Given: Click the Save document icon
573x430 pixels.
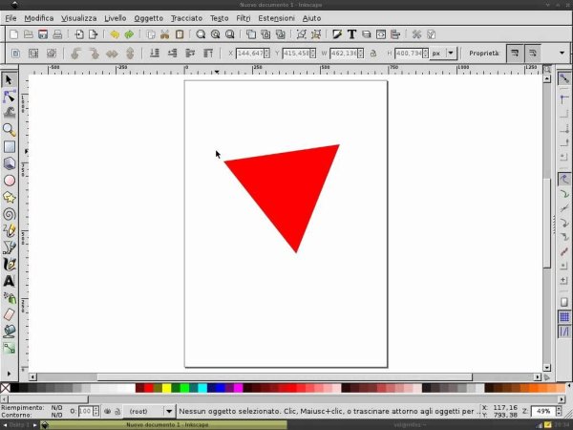Looking at the screenshot, I should coord(43,34).
